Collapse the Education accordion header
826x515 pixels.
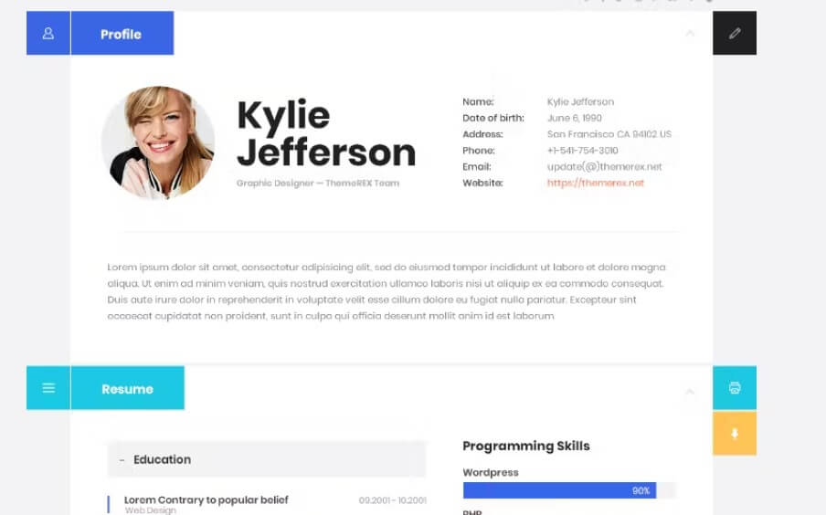click(x=267, y=459)
